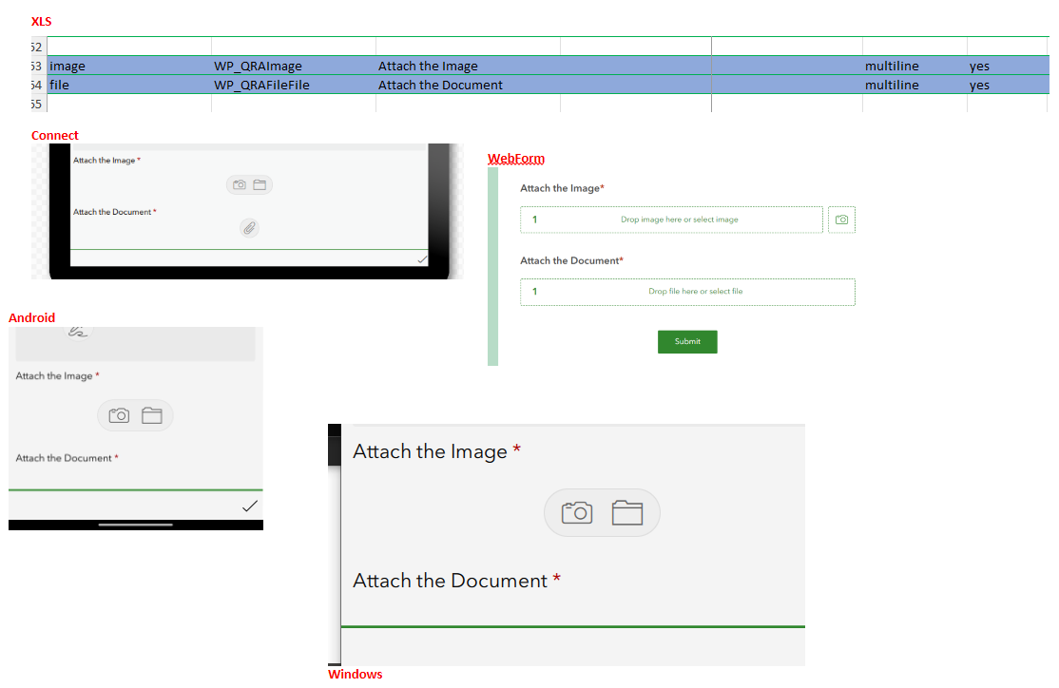Select the WP_QRAFileFile cell
Image resolution: width=1059 pixels, height=688 pixels.
coord(294,85)
